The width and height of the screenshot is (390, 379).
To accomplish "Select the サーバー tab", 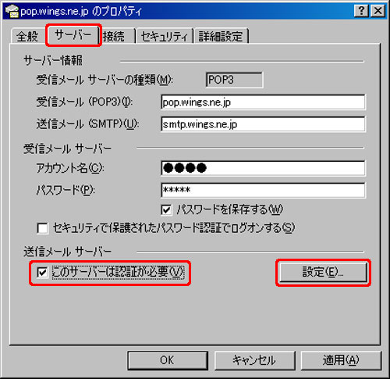I will pyautogui.click(x=73, y=35).
